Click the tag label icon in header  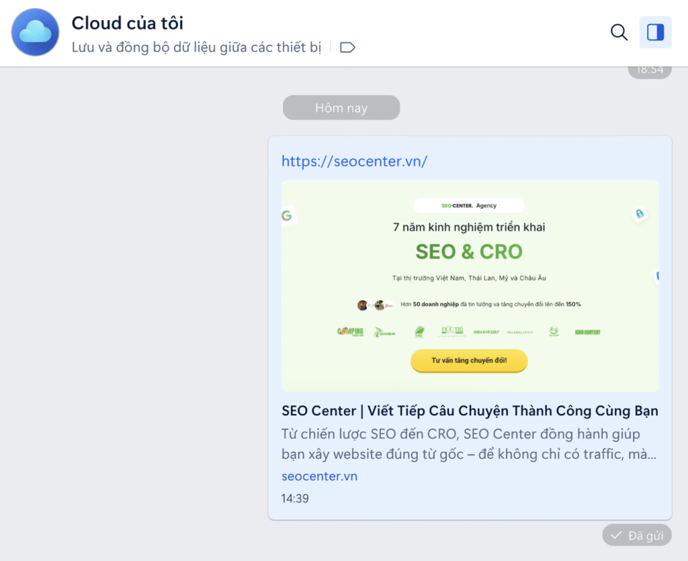coord(347,48)
